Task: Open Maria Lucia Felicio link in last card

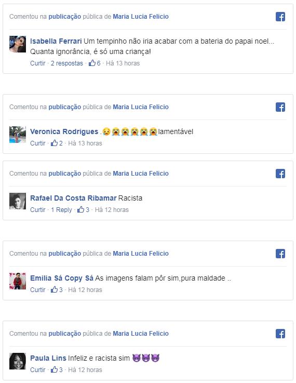Action: click(141, 334)
